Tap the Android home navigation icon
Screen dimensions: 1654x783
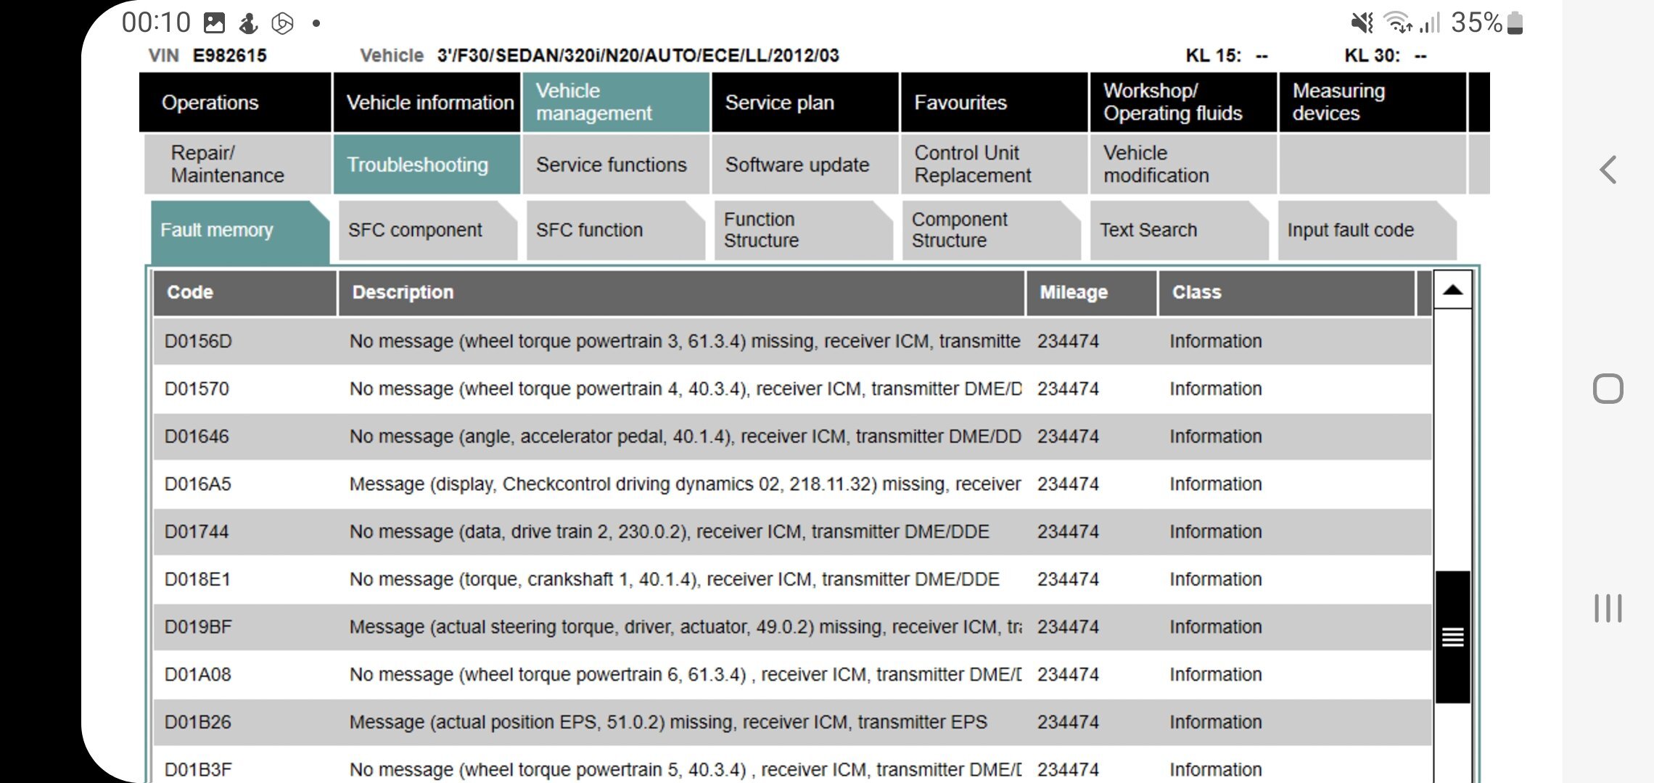pyautogui.click(x=1608, y=389)
